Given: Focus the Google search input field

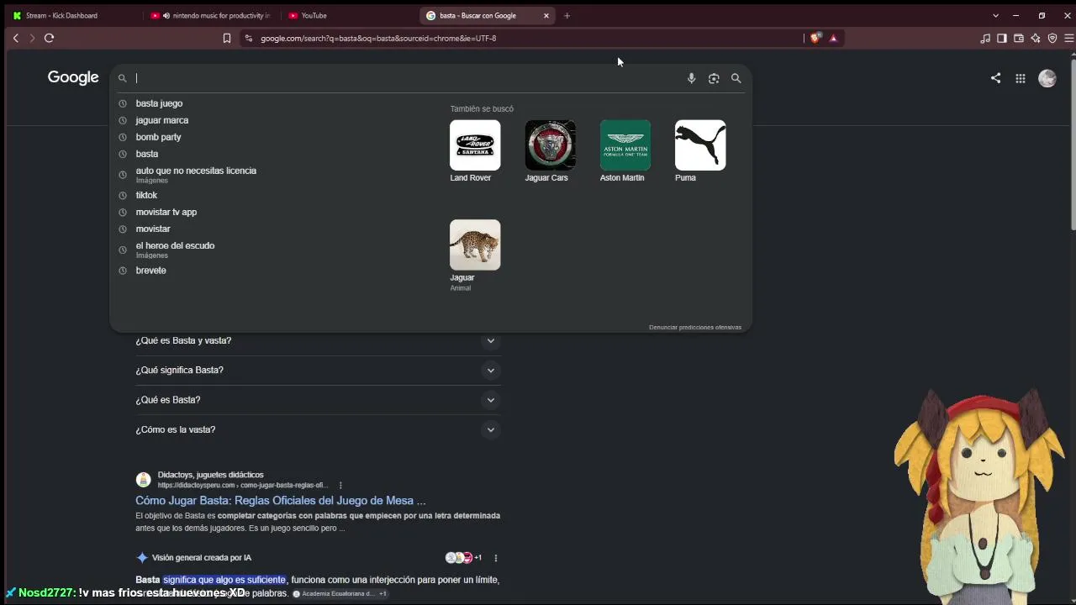Looking at the screenshot, I should 408,78.
